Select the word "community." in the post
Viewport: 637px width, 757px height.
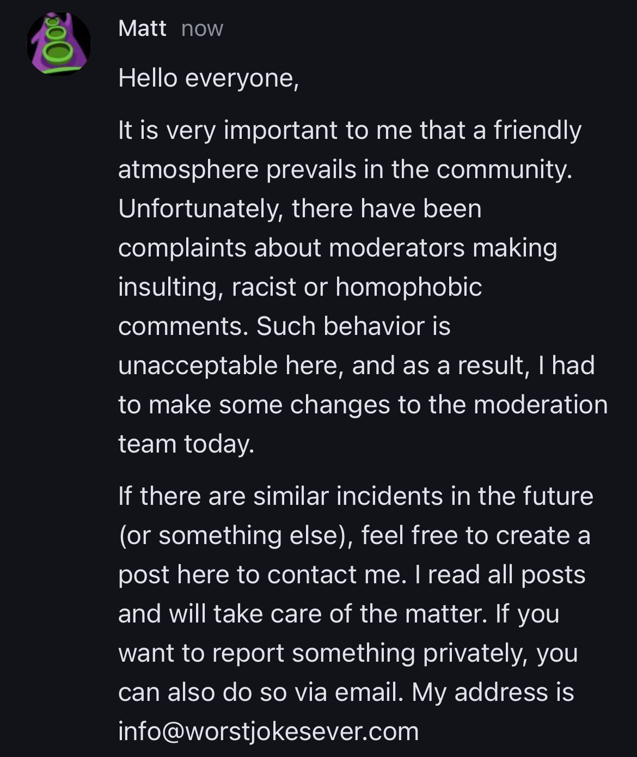click(505, 169)
